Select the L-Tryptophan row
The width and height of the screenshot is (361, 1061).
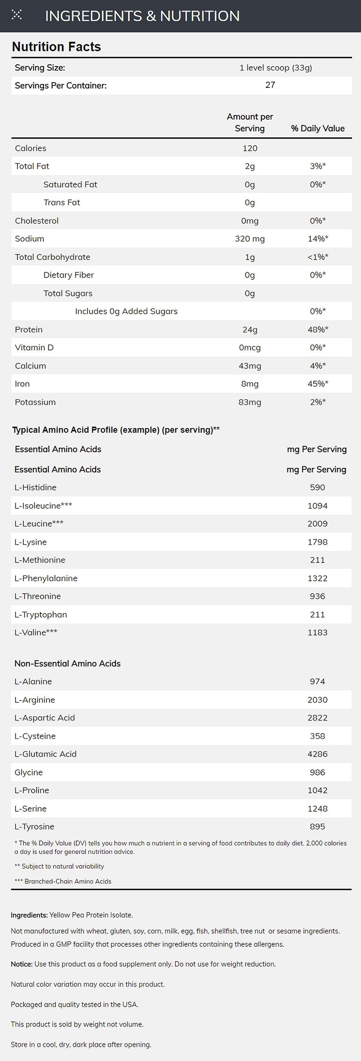pos(181,614)
